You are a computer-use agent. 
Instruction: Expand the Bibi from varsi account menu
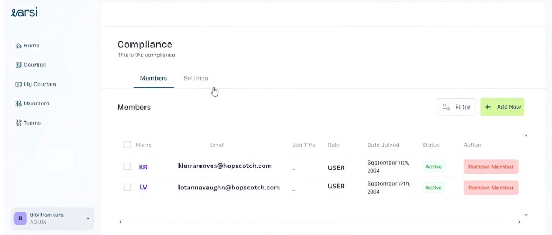88,218
